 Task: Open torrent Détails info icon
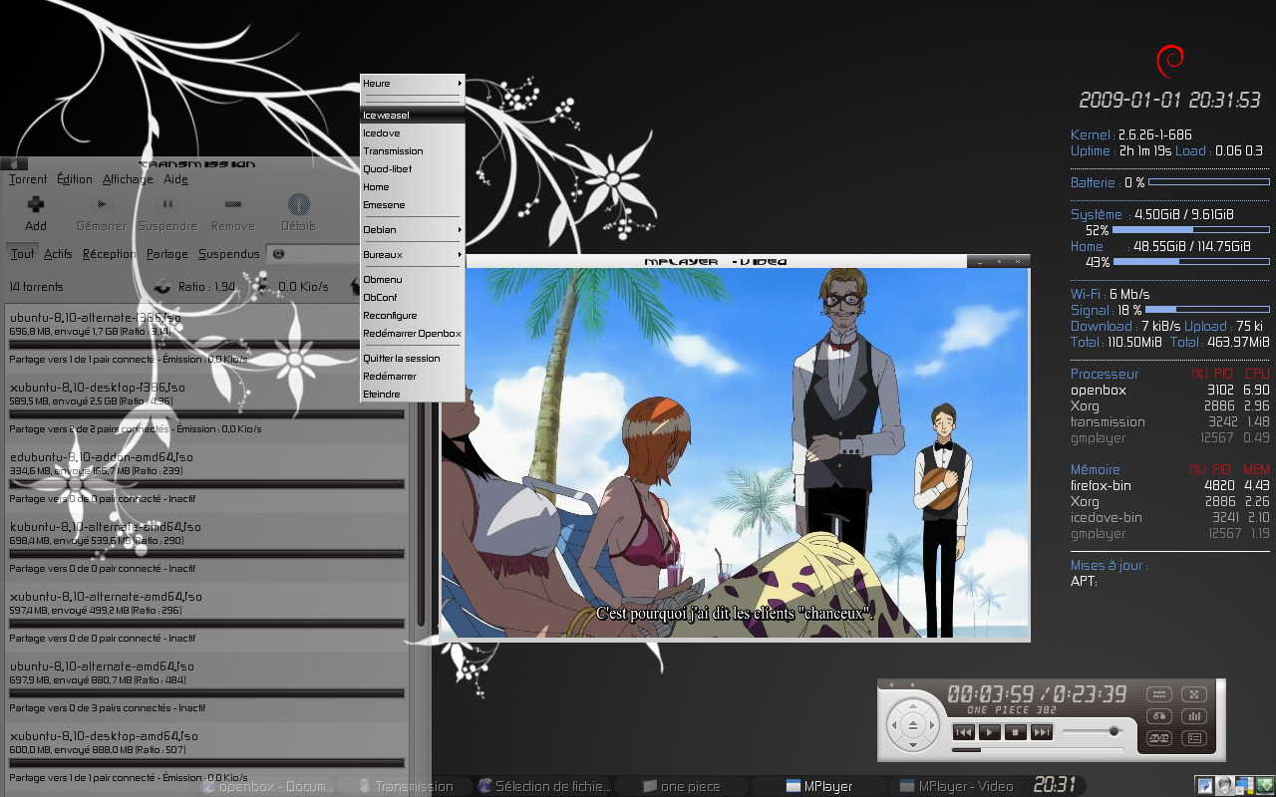point(298,204)
